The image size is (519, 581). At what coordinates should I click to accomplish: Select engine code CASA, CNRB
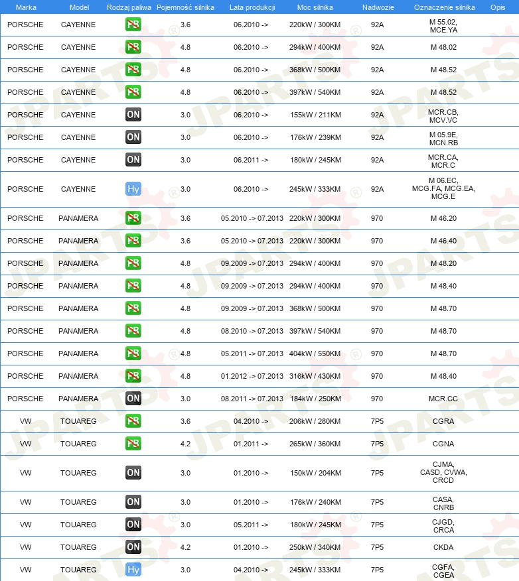click(x=443, y=503)
